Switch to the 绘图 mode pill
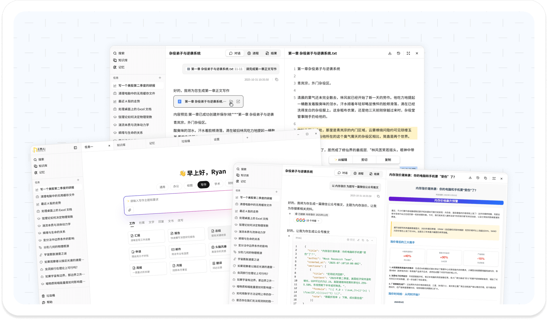The image size is (548, 320). 190,185
